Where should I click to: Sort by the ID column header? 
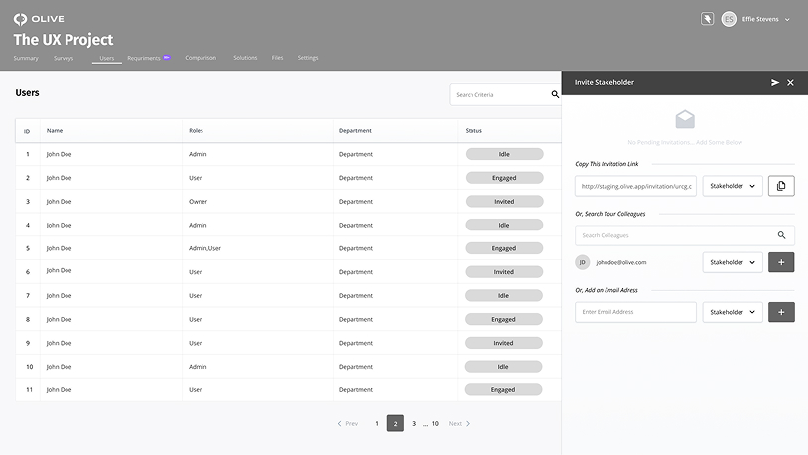coord(27,131)
